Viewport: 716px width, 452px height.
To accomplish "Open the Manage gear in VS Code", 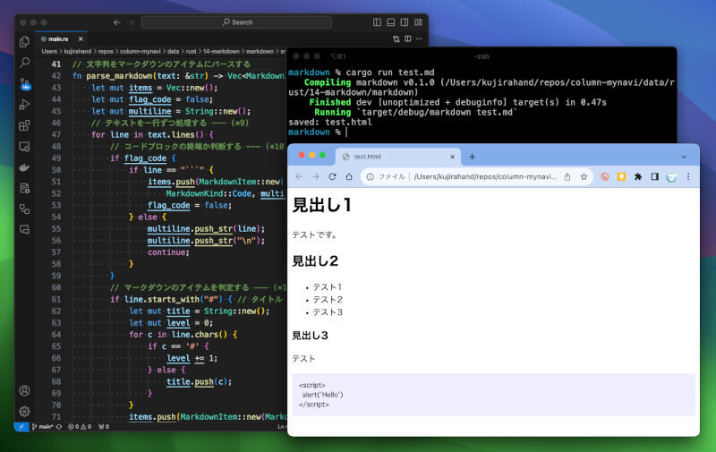I will click(x=24, y=412).
